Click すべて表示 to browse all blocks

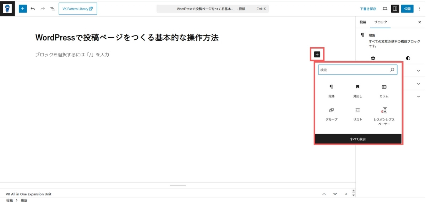click(x=358, y=139)
